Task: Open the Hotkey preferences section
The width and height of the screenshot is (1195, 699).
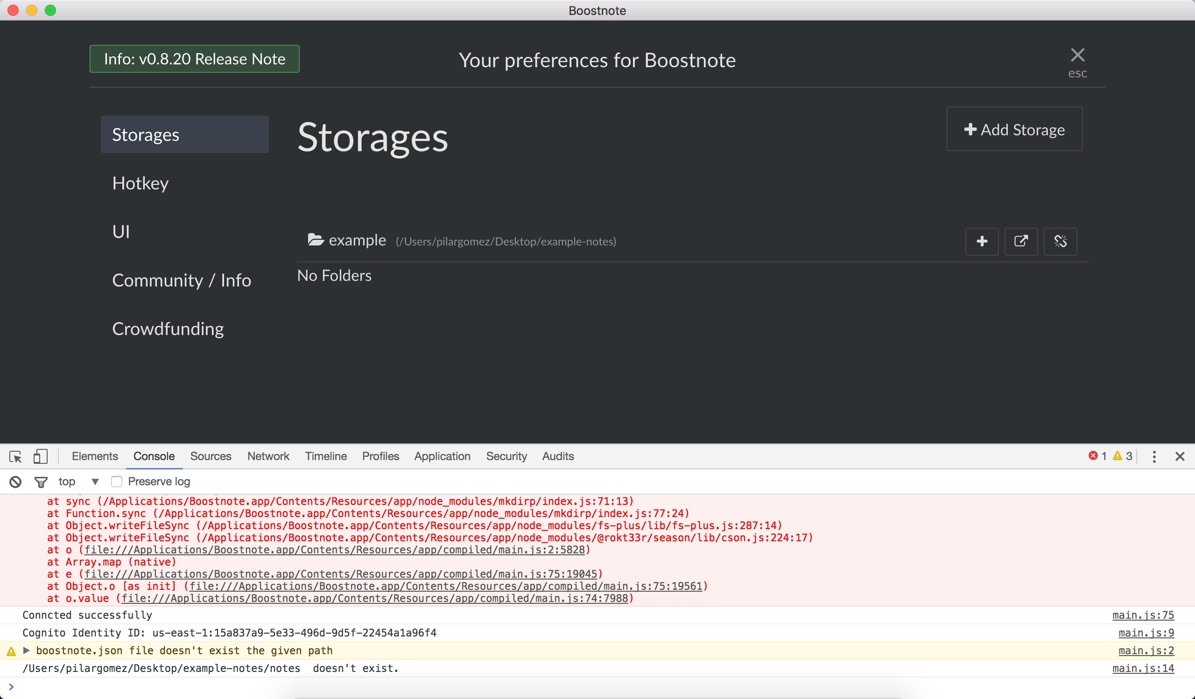Action: pyautogui.click(x=141, y=183)
